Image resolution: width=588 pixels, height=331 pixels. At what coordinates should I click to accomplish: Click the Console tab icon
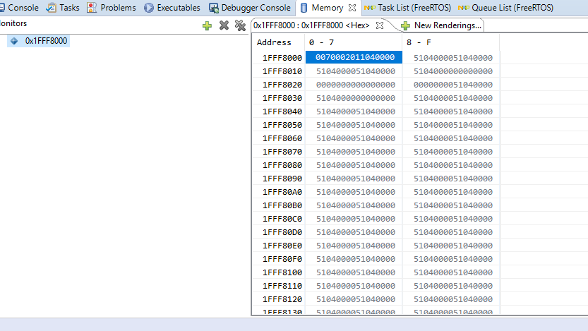coord(2,8)
